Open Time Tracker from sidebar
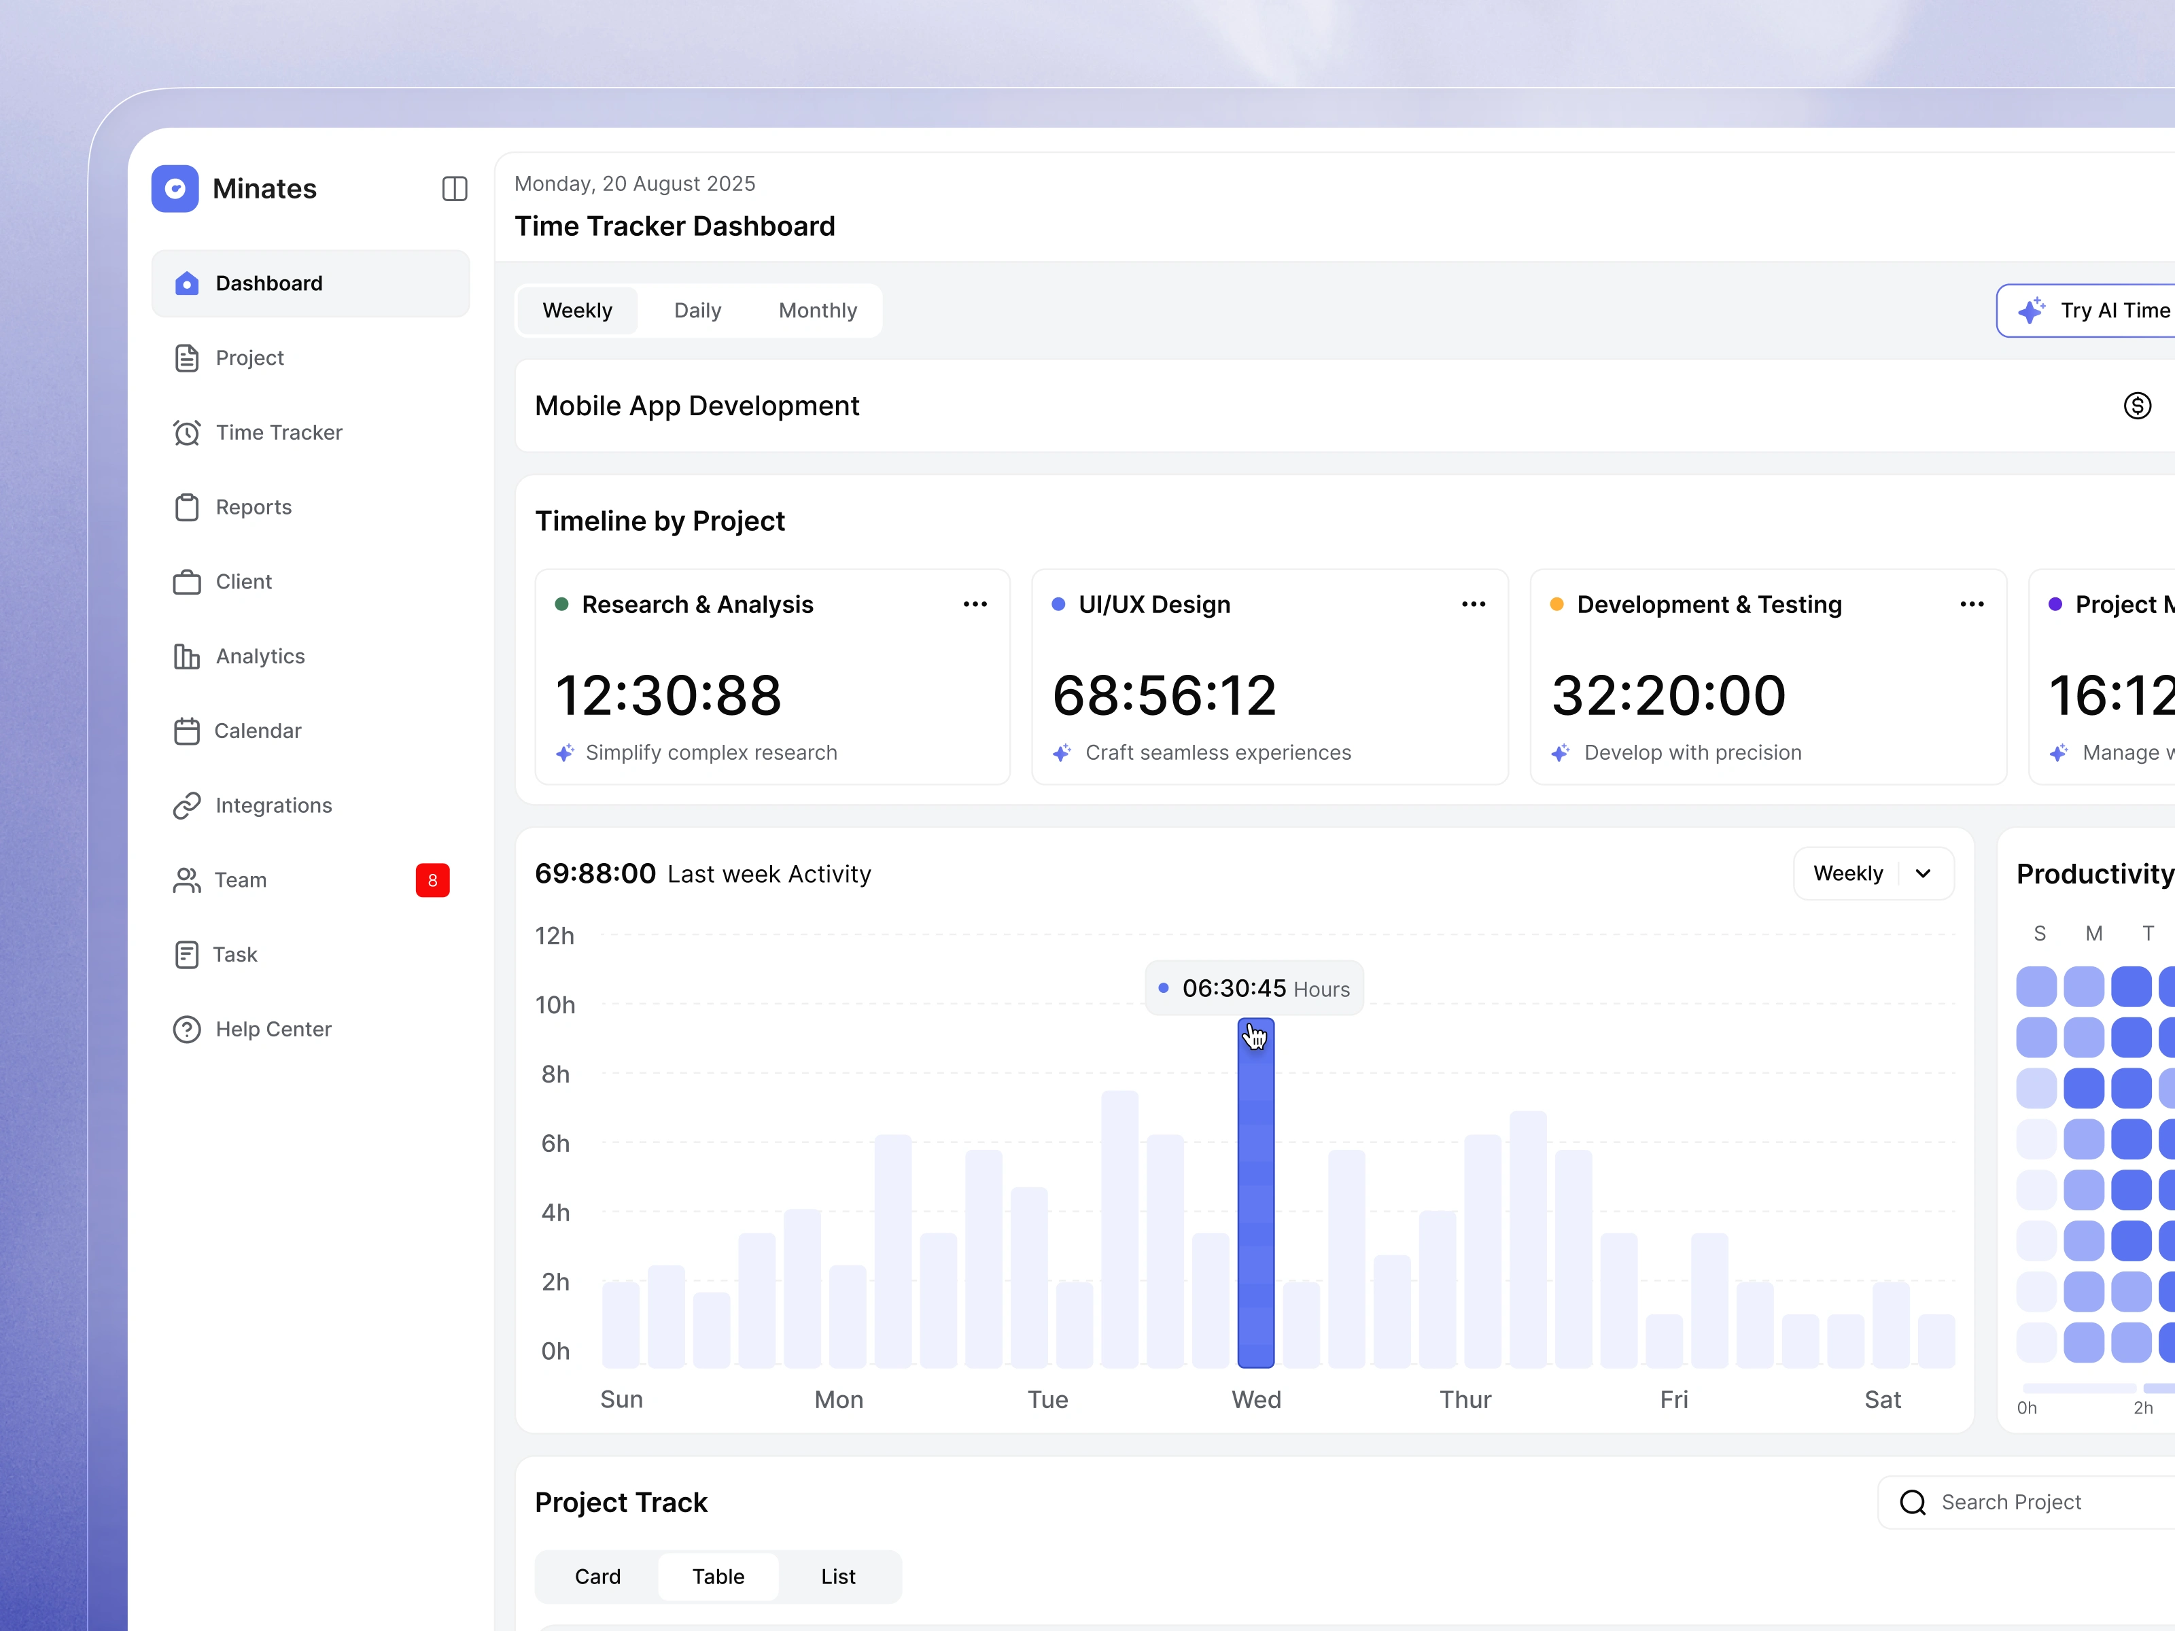This screenshot has width=2175, height=1631. 278,433
